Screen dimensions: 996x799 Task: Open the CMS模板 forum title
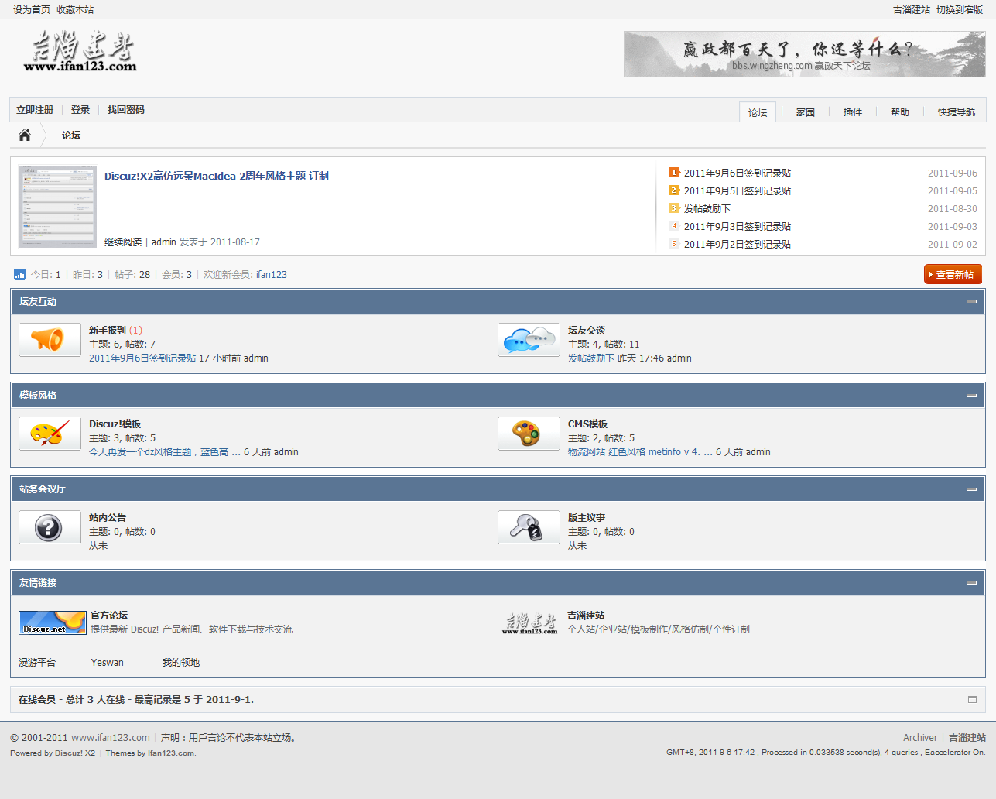tap(588, 424)
